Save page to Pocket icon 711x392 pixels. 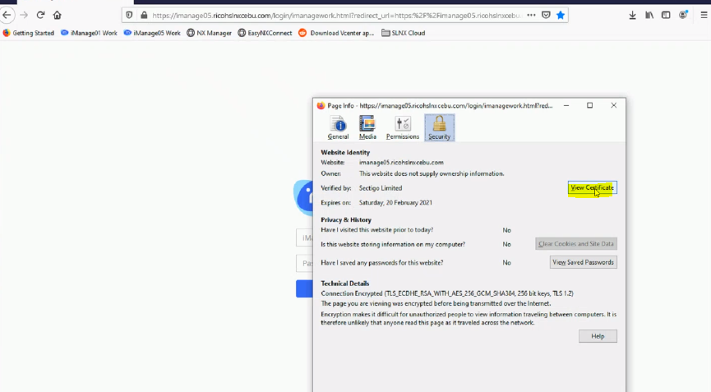coord(546,15)
